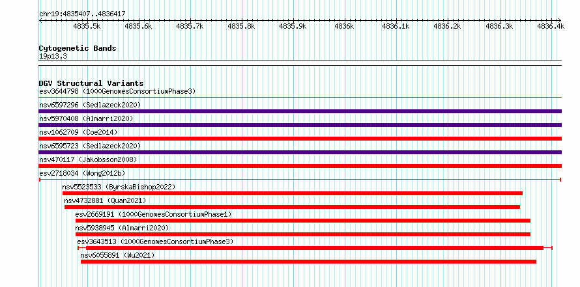Image resolution: width=580 pixels, height=287 pixels.
Task: Click the red nsv4732881 variant bar
Action: (292, 207)
